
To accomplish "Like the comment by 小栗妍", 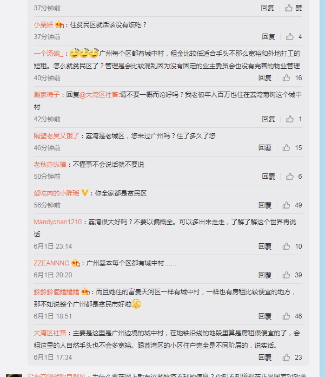I will pos(290,36).
